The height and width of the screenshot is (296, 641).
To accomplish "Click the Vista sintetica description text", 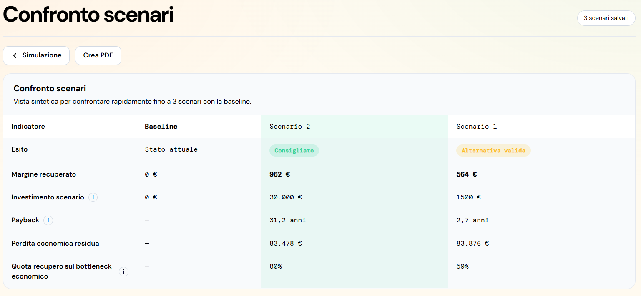I will tap(132, 101).
